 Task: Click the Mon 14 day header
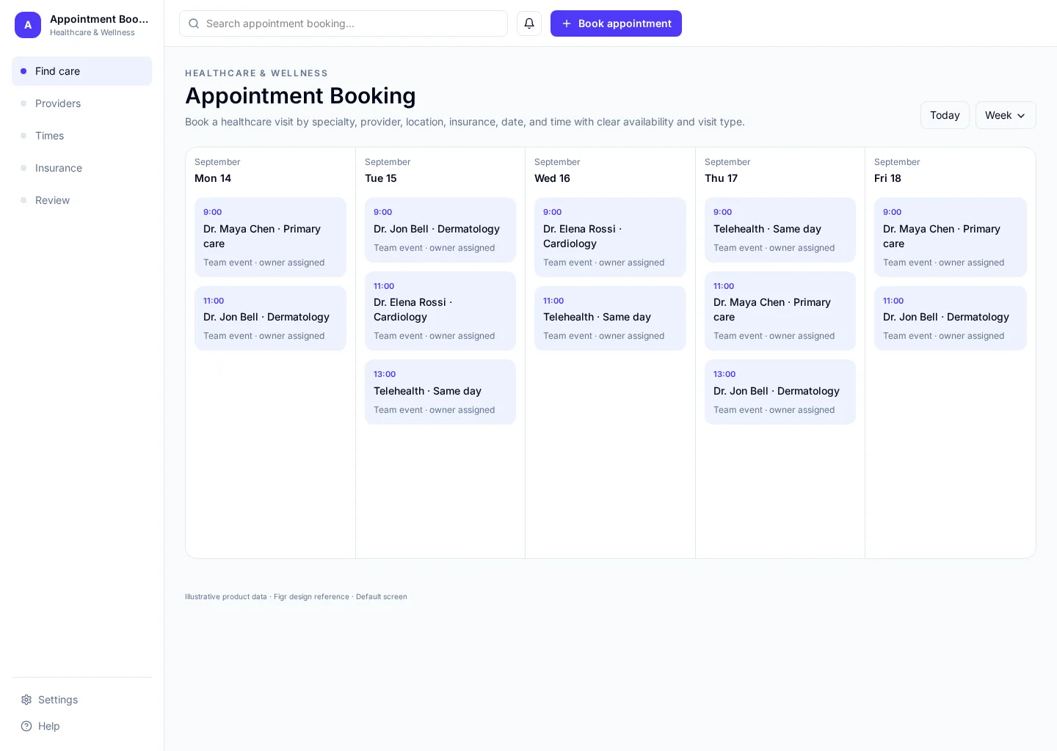213,178
